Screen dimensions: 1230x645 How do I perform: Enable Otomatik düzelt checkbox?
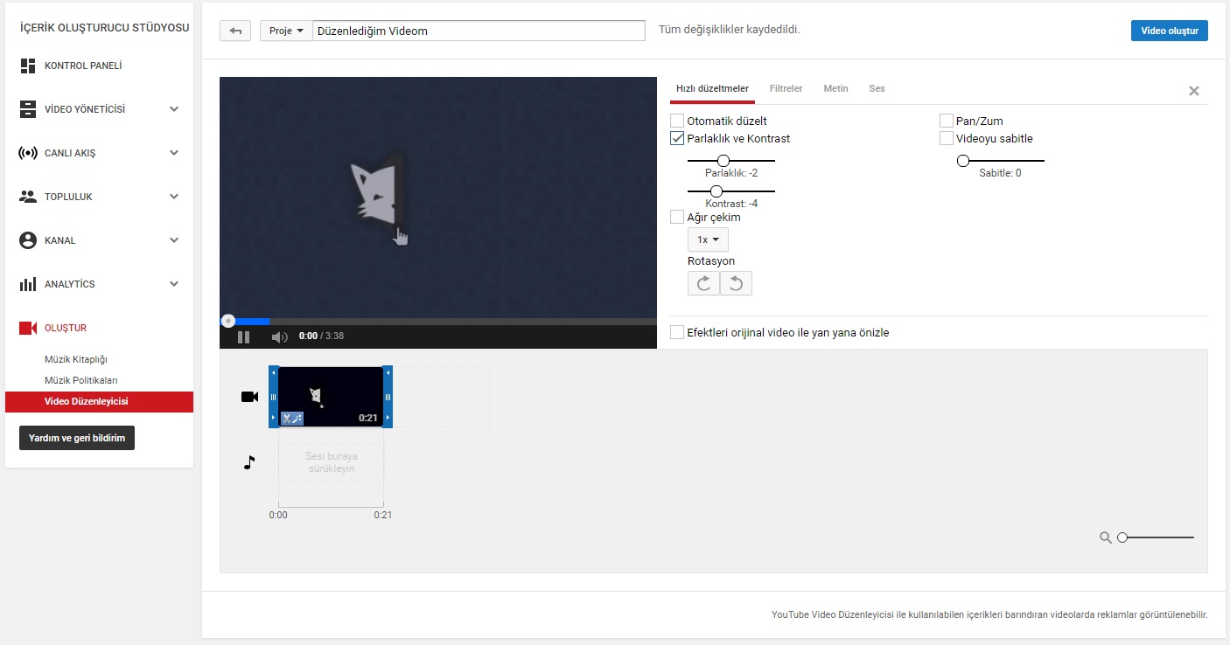click(x=677, y=121)
